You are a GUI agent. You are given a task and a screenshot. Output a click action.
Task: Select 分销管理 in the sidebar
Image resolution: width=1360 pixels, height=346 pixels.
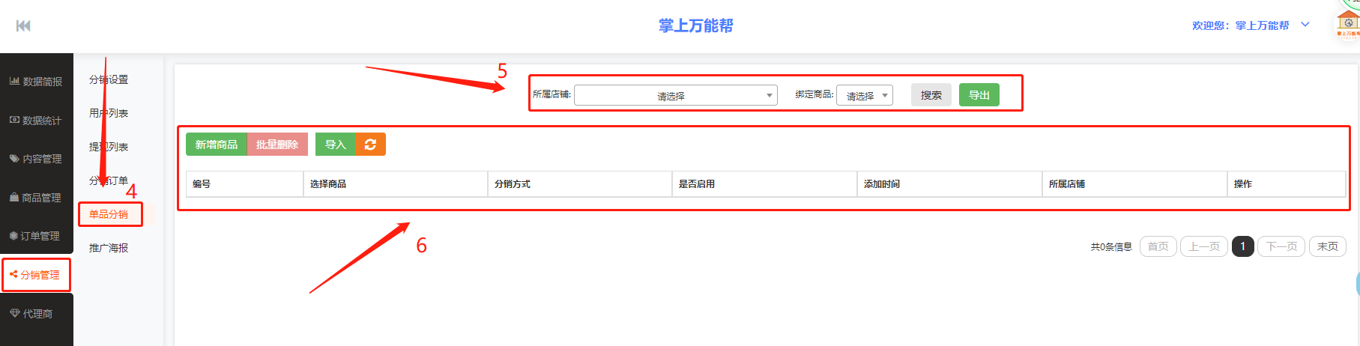36,275
